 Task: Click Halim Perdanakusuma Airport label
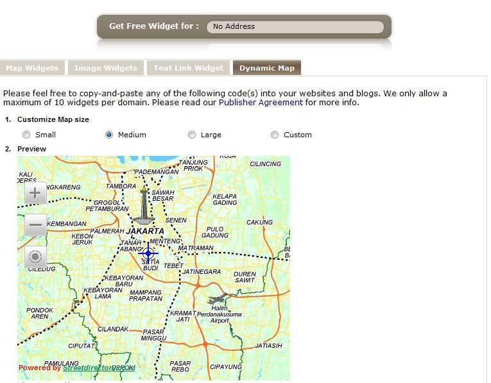(220, 314)
